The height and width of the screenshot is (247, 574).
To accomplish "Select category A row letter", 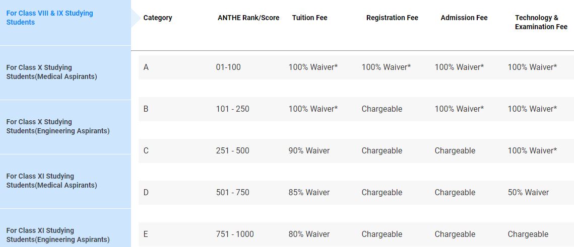I will [146, 67].
